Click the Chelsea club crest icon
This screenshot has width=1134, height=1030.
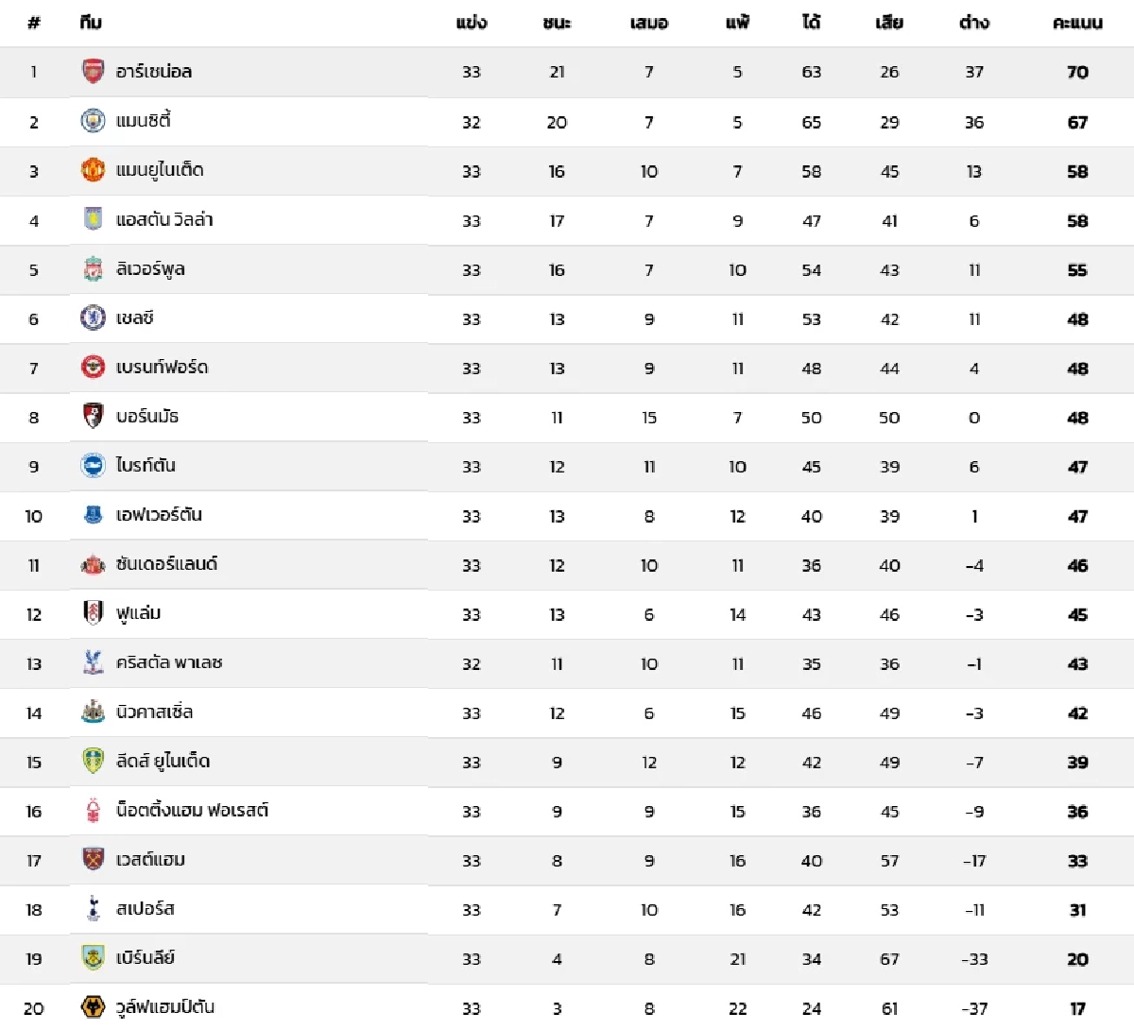(x=93, y=318)
